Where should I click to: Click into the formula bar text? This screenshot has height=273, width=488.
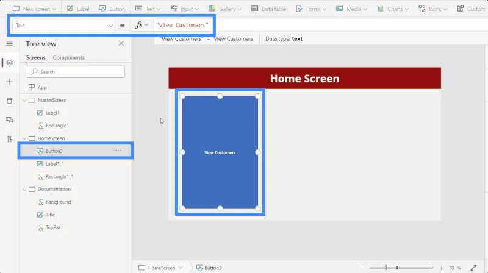pos(182,25)
